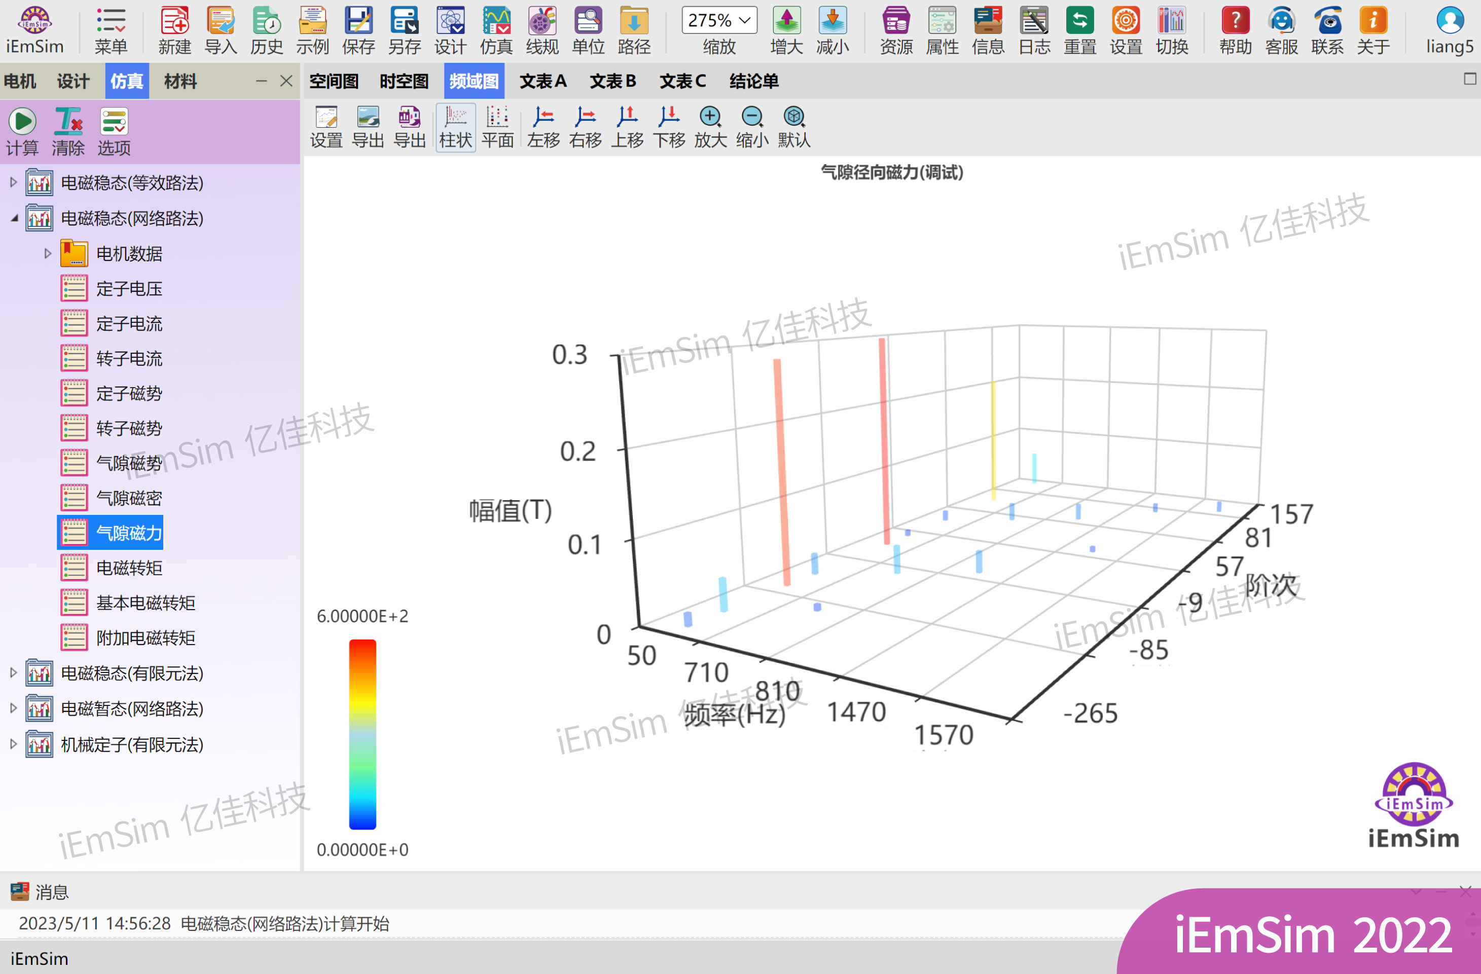Screen dimensions: 1481x974
Task: Select 气隙磁密 in the tree
Action: point(129,498)
